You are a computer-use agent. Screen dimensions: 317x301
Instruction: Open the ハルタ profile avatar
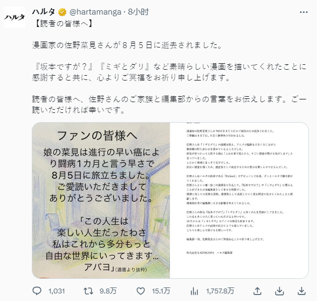pyautogui.click(x=15, y=17)
